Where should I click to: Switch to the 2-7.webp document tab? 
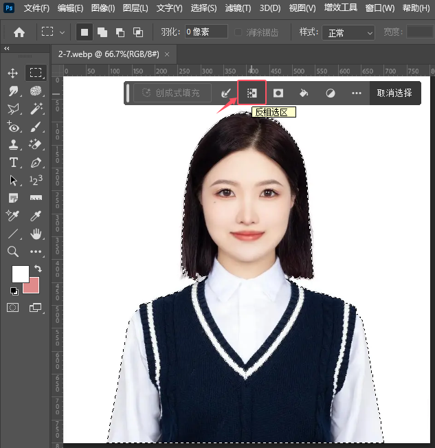109,54
